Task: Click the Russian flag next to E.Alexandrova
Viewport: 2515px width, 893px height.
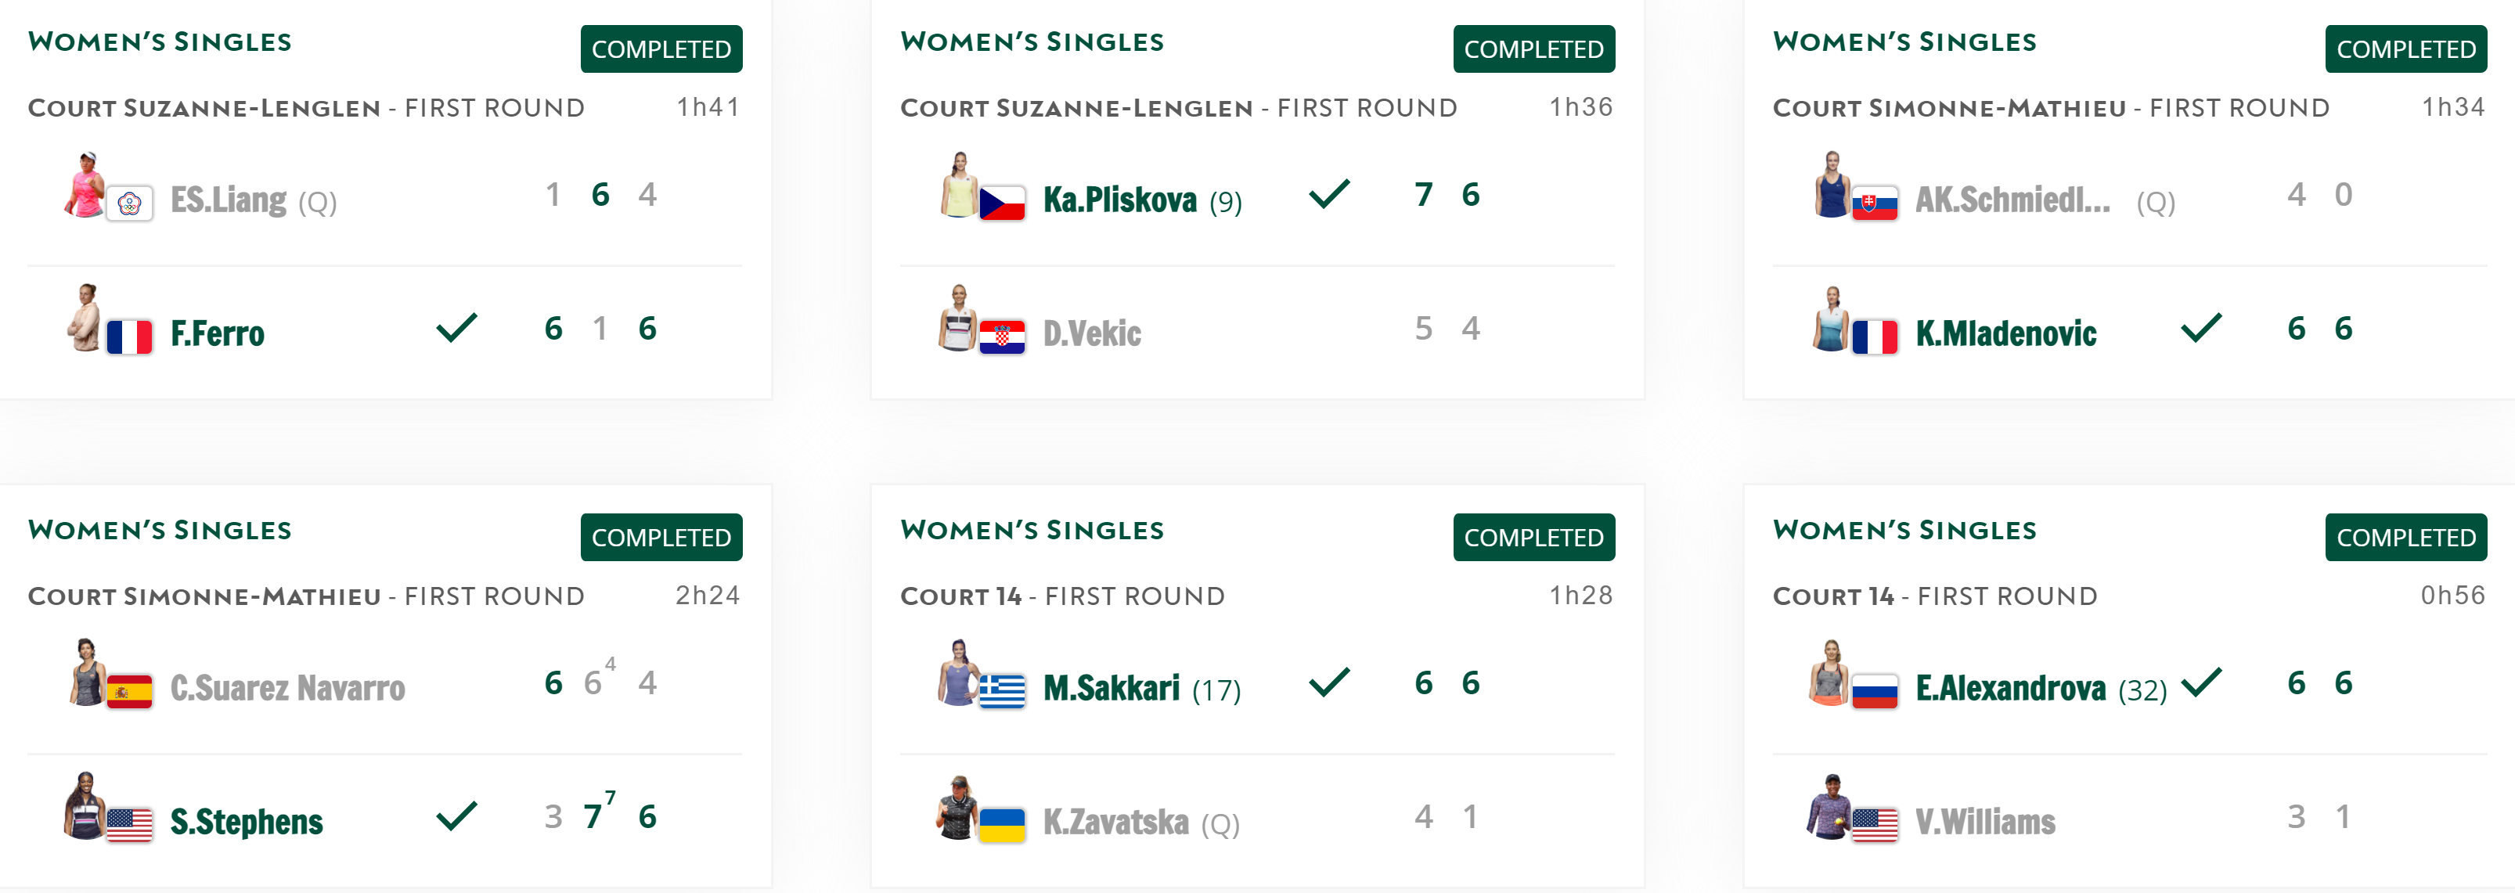Action: (1875, 691)
